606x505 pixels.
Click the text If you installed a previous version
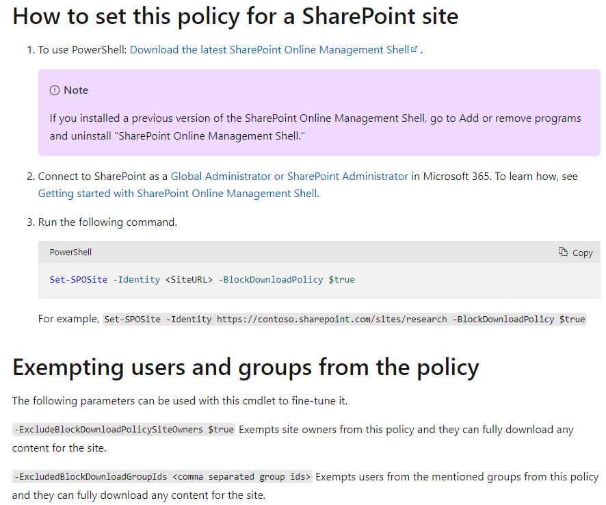click(x=315, y=127)
